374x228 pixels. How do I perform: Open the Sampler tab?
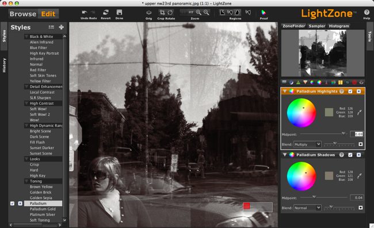(x=317, y=26)
